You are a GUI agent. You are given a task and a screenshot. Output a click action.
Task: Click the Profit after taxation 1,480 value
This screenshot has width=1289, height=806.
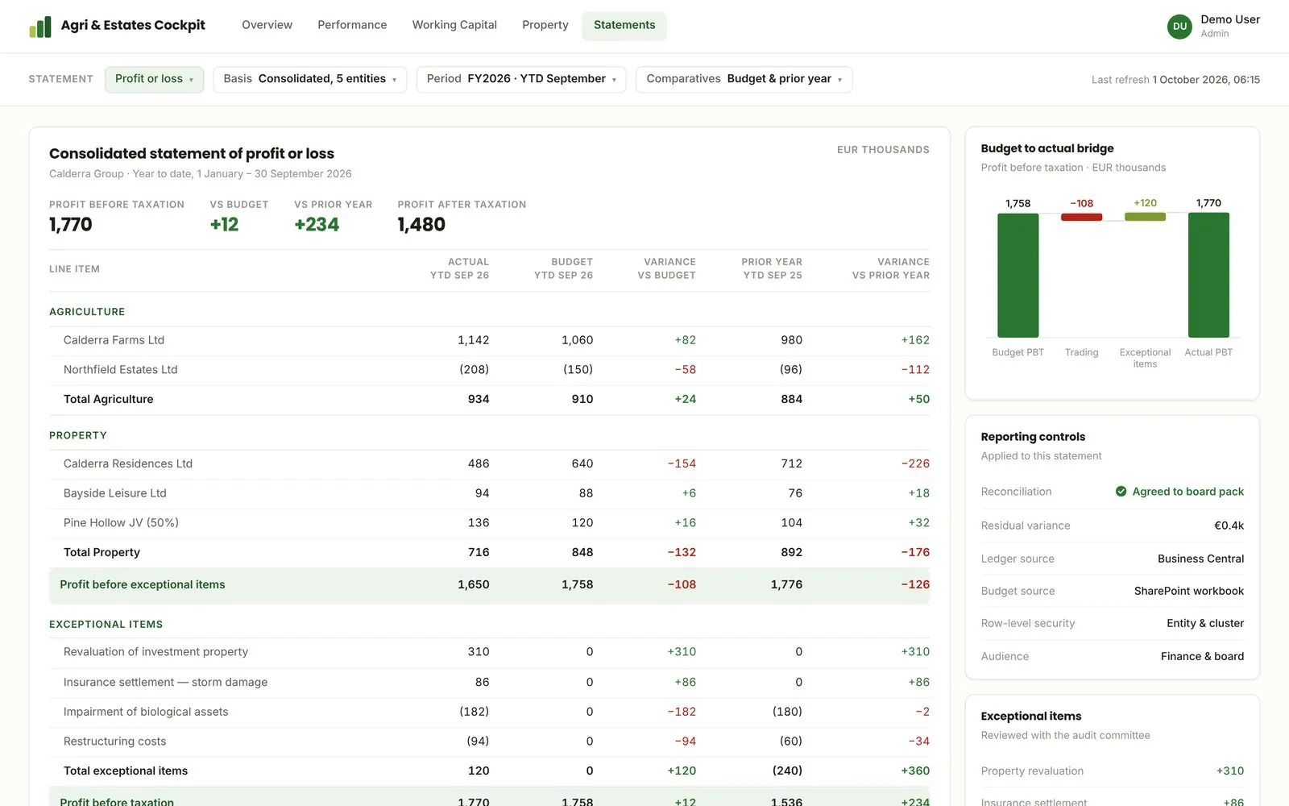[421, 225]
